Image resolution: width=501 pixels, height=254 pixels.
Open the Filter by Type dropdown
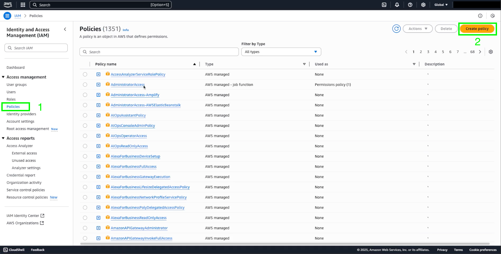(x=281, y=52)
